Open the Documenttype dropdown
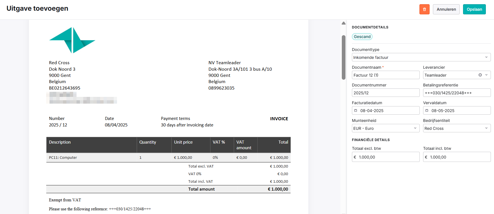This screenshot has height=214, width=494. [421, 57]
